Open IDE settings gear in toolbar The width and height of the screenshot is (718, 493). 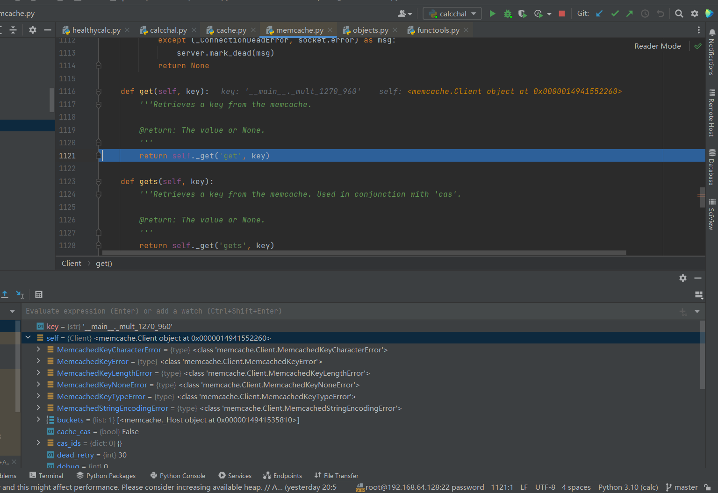(695, 14)
